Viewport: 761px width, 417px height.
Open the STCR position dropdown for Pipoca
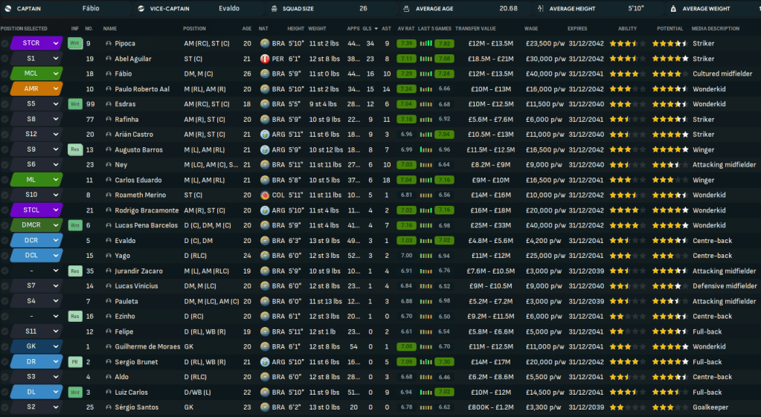55,43
